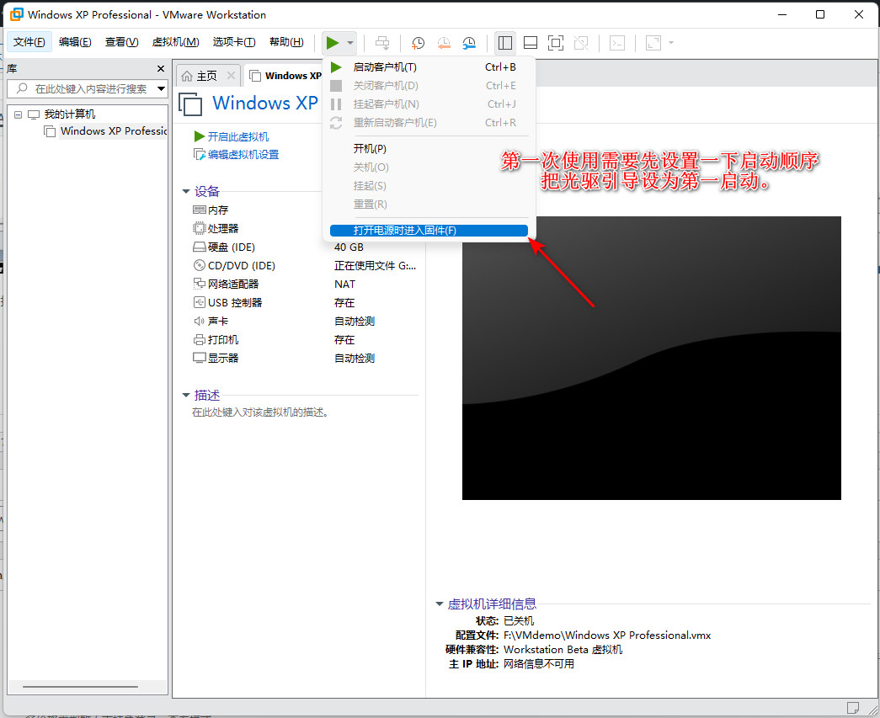
Task: Open the 声卡 sound card settings
Action: coord(217,321)
